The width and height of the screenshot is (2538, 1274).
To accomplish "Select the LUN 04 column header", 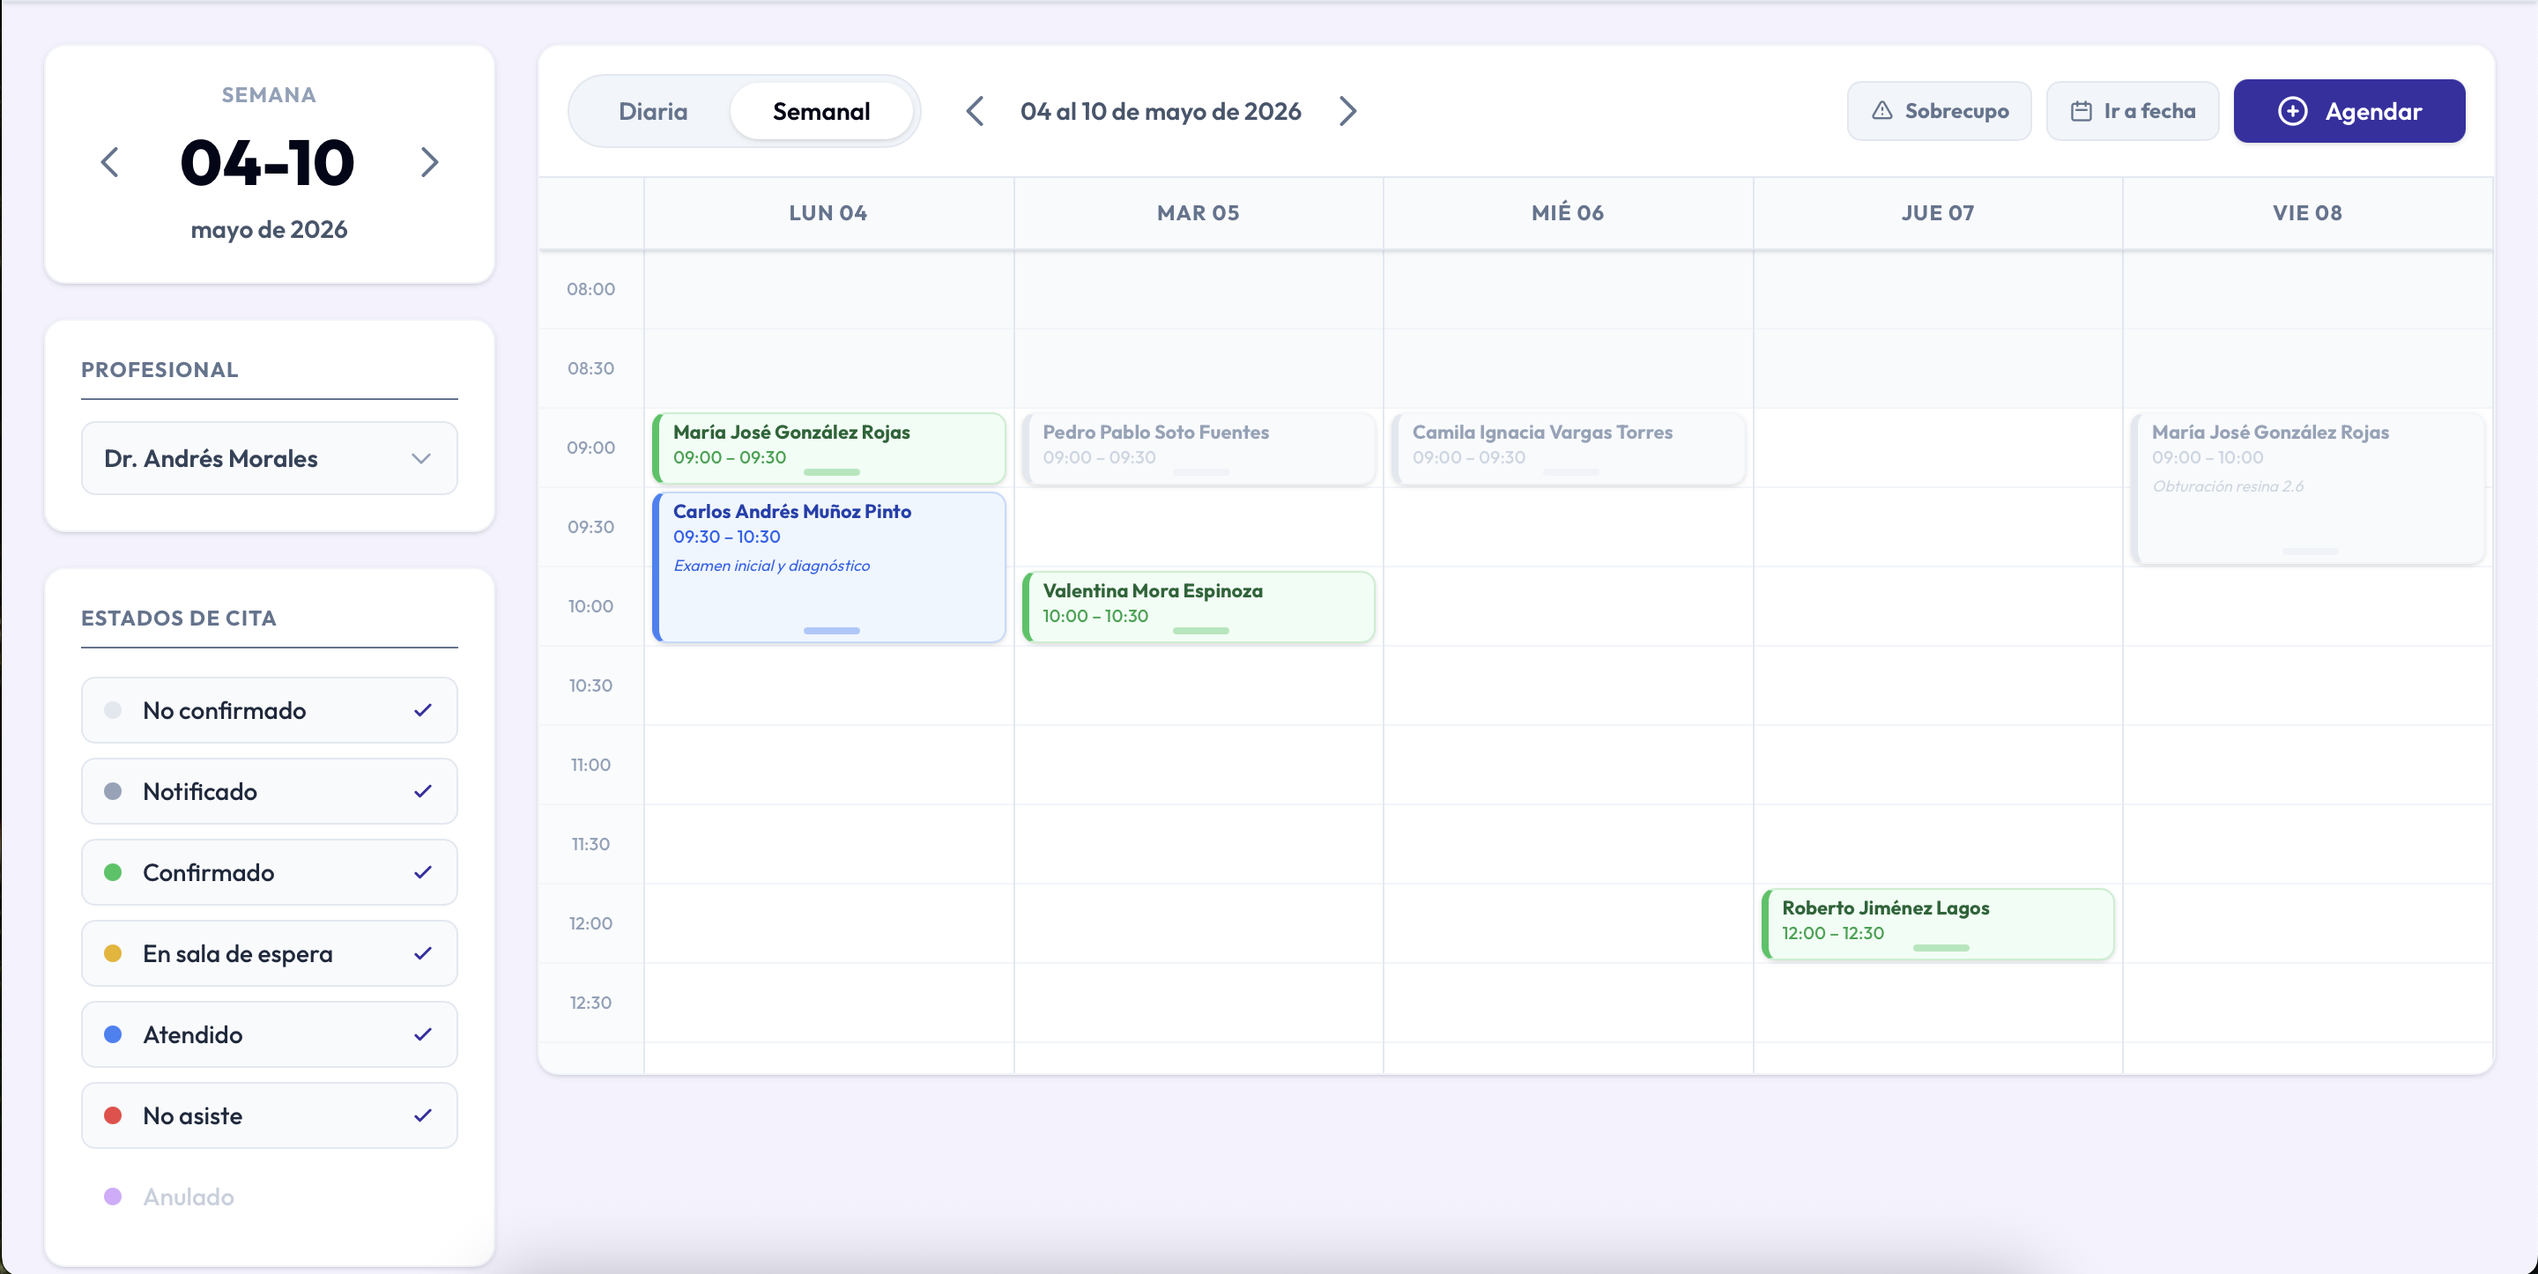I will point(827,213).
